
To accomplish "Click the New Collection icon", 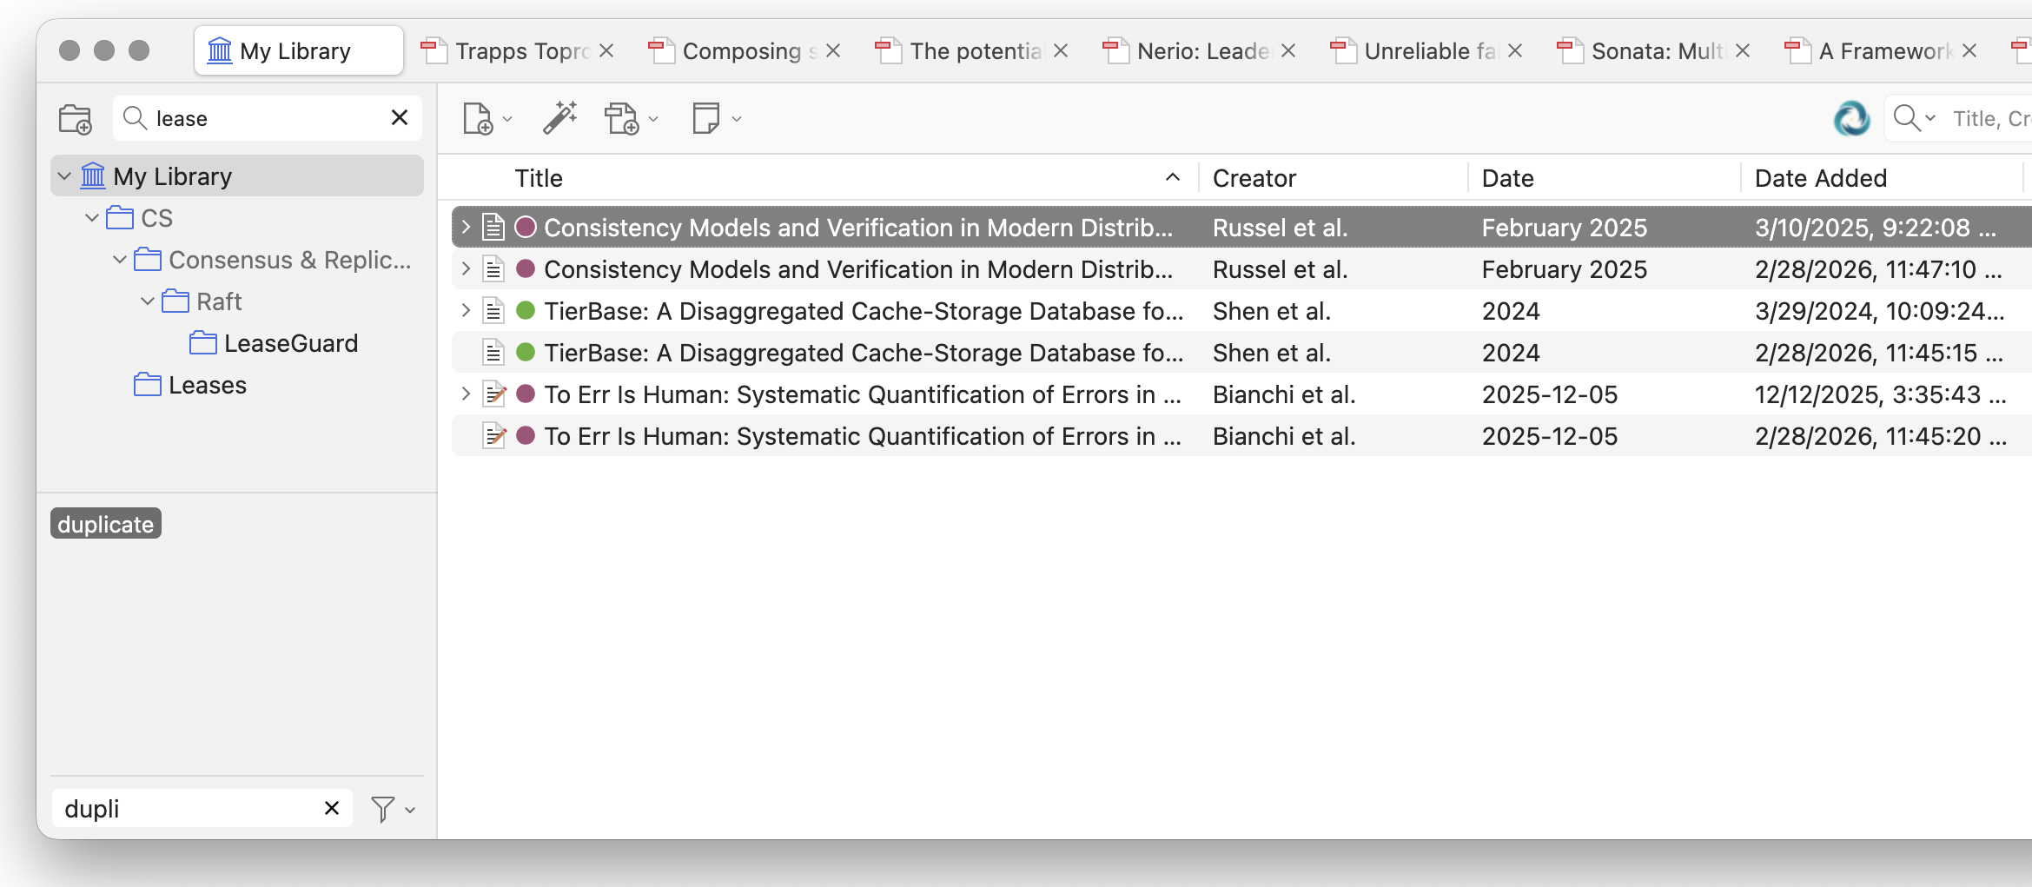I will (x=75, y=119).
